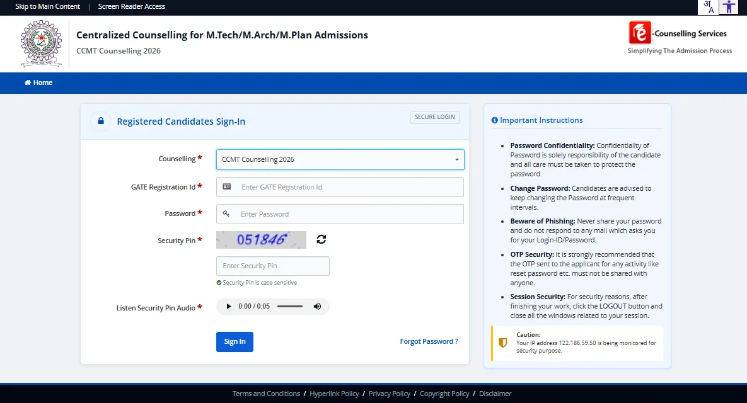
Task: Click the key icon in Password field
Action: point(226,213)
